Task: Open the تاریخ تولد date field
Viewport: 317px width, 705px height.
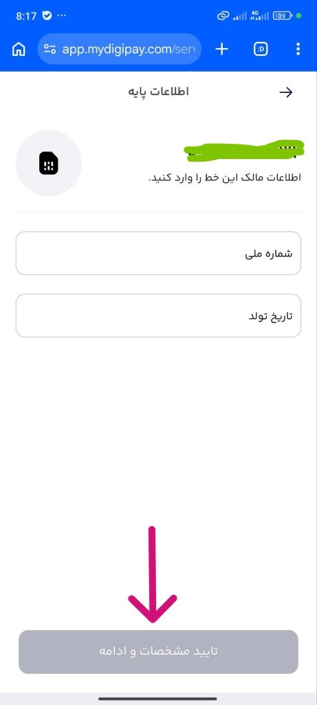Action: pyautogui.click(x=158, y=315)
